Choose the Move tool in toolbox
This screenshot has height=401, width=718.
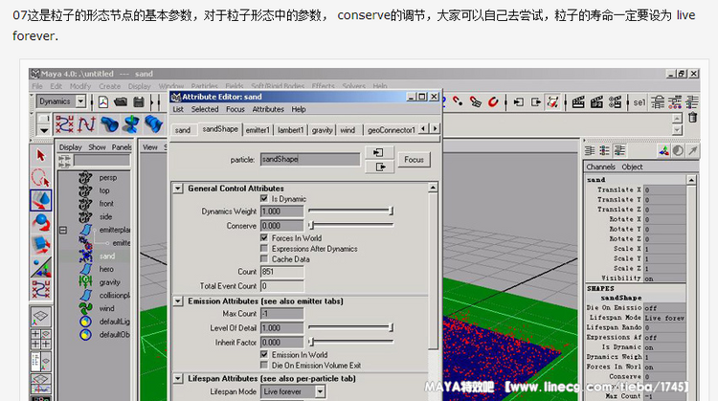point(41,200)
